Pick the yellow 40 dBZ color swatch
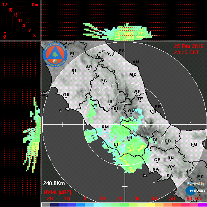The width and height of the screenshot is (207, 207). [x=151, y=205]
